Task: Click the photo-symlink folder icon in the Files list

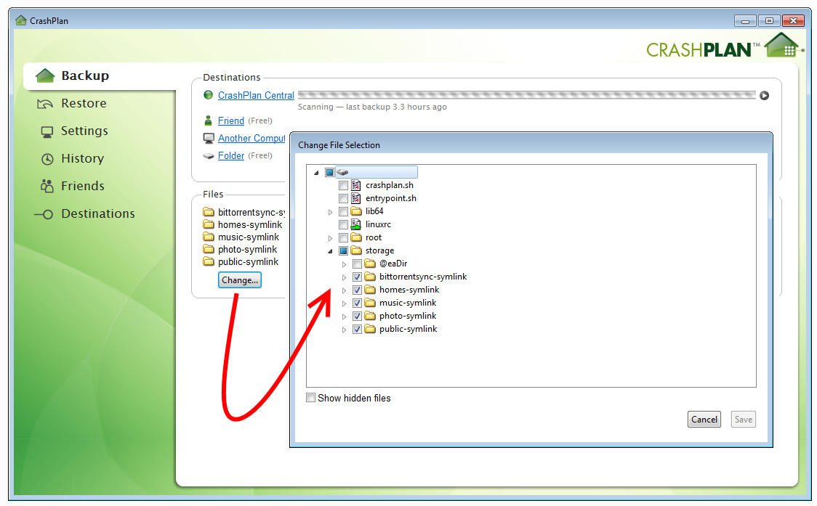Action: point(209,249)
